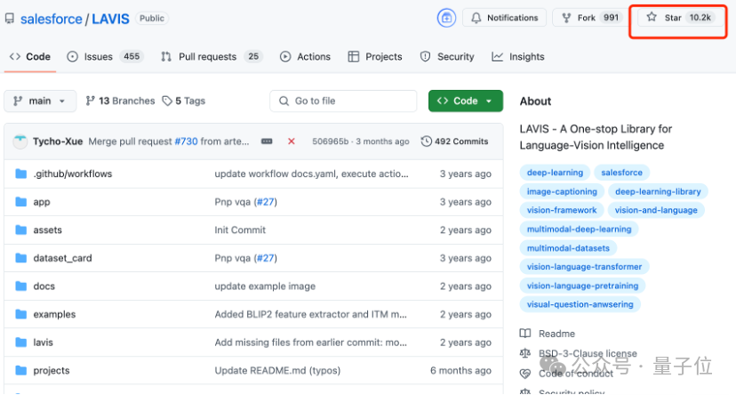Open the Actions tab

point(305,57)
